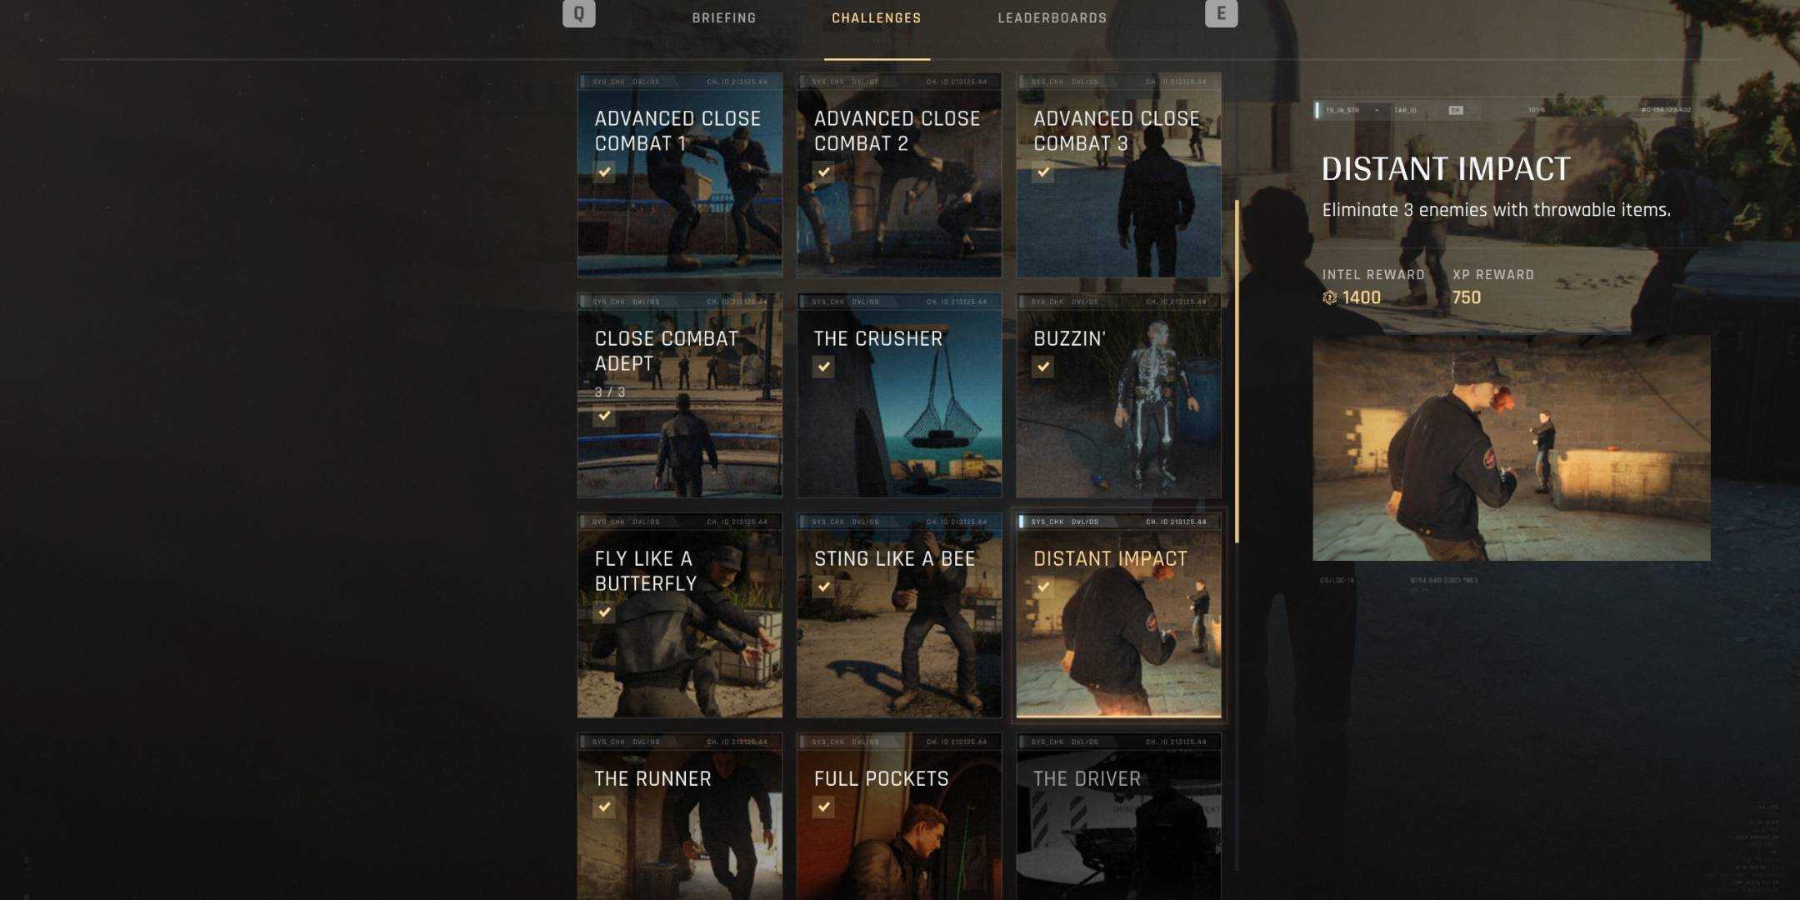Click the Distant Impact card checkmark
The image size is (1800, 900).
click(1042, 587)
